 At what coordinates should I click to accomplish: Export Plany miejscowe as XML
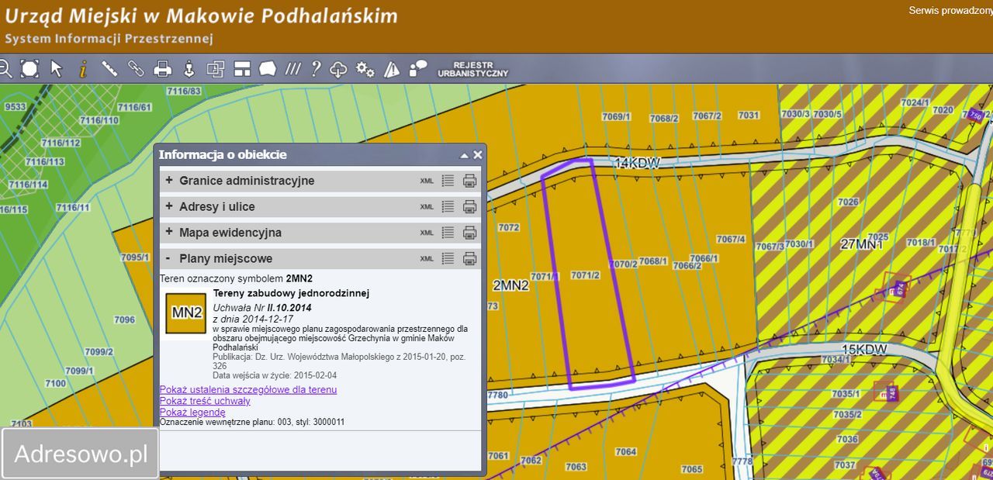427,259
